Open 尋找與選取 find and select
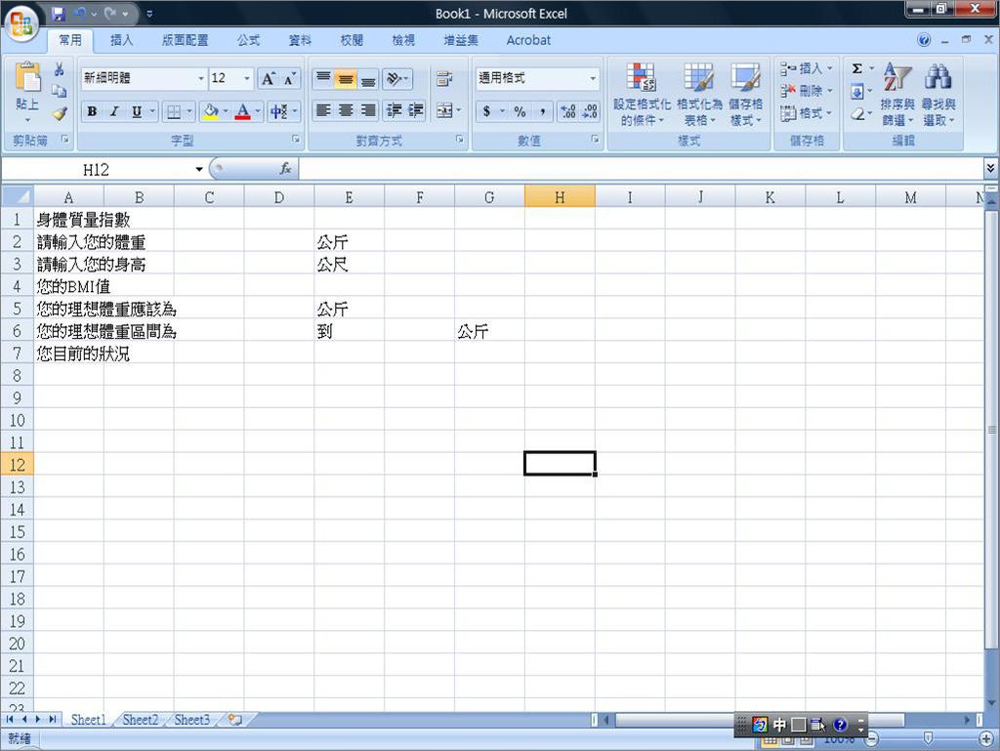 coord(938,95)
